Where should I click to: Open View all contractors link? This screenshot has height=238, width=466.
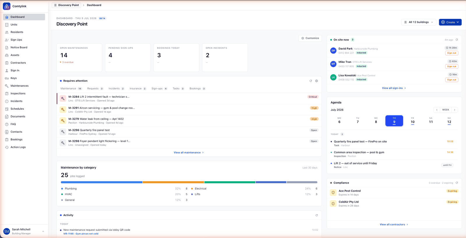point(394,224)
